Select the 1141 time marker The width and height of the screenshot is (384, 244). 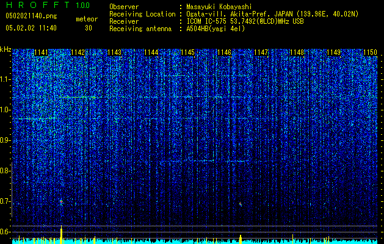(x=41, y=52)
